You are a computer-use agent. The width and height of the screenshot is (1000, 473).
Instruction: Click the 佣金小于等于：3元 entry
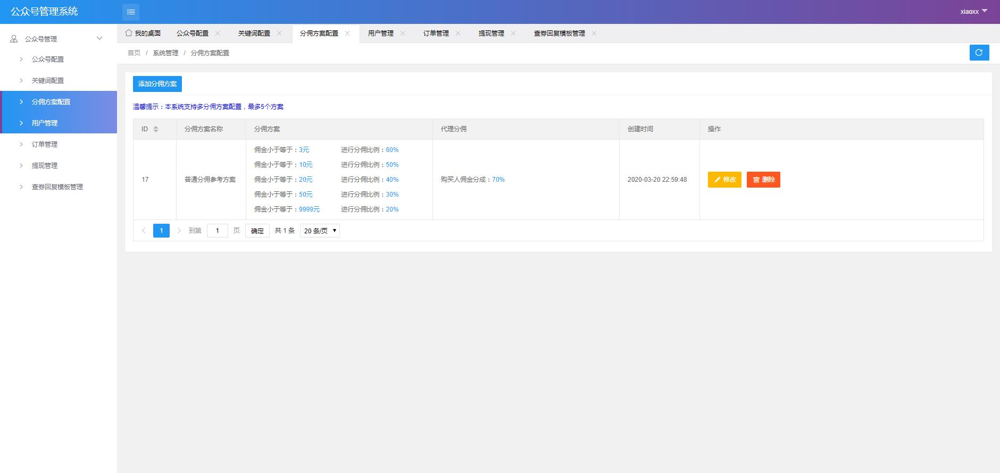pyautogui.click(x=282, y=150)
